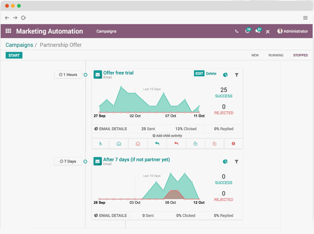Open activities clock icon with badge 10
This screenshot has height=234, width=314.
pyautogui.click(x=247, y=31)
